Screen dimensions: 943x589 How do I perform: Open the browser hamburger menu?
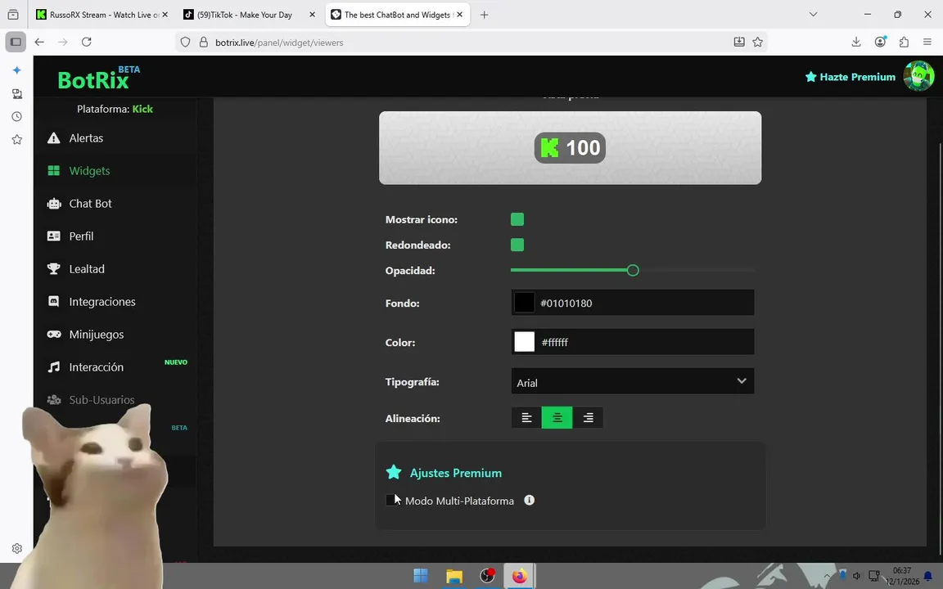pos(927,42)
